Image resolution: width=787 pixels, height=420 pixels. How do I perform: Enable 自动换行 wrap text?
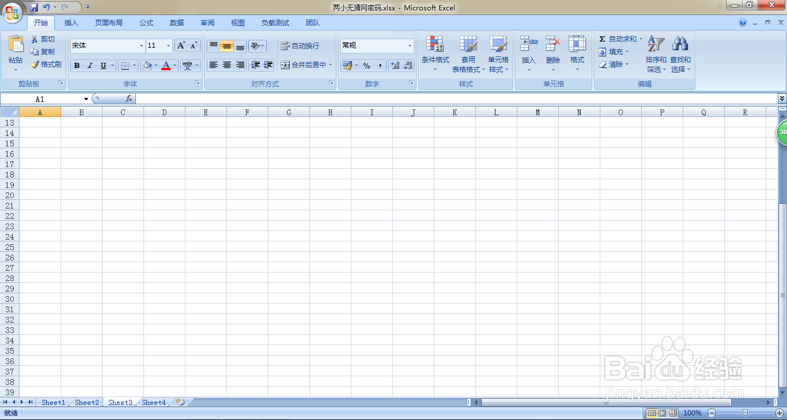point(300,46)
